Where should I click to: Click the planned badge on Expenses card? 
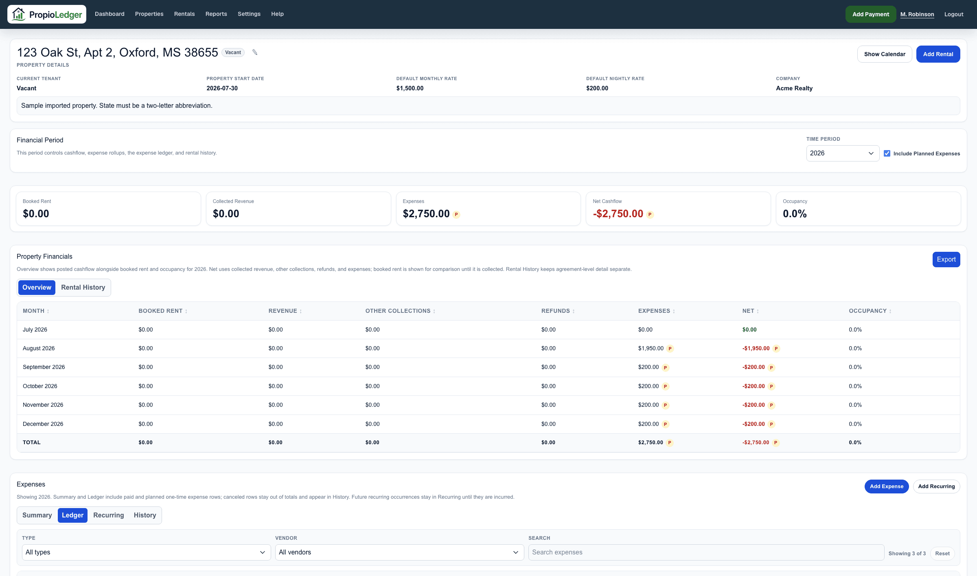456,214
